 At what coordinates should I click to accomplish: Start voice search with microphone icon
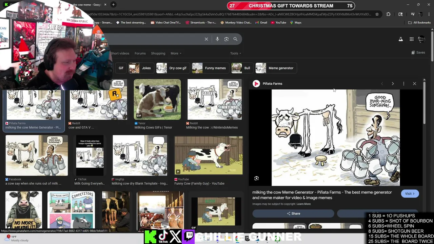tap(217, 39)
